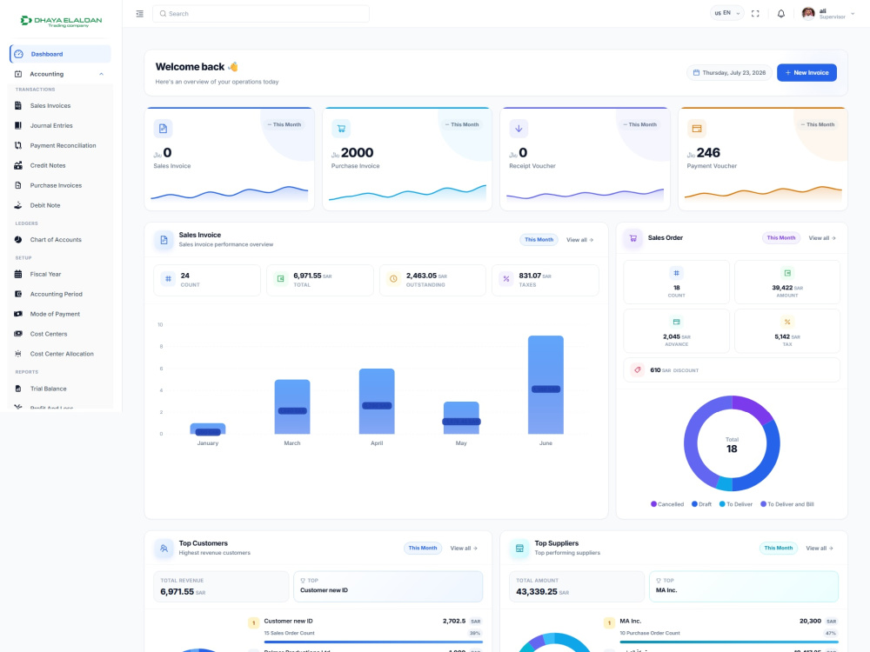The height and width of the screenshot is (652, 870).
Task: Open This Month filter on Receipt Voucher card
Action: coord(639,124)
